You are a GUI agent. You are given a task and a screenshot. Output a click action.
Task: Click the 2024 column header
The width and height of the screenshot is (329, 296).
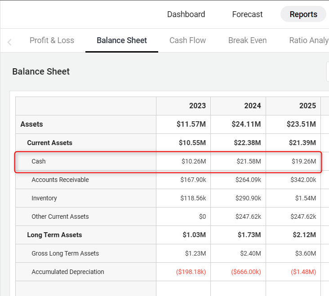(x=252, y=106)
